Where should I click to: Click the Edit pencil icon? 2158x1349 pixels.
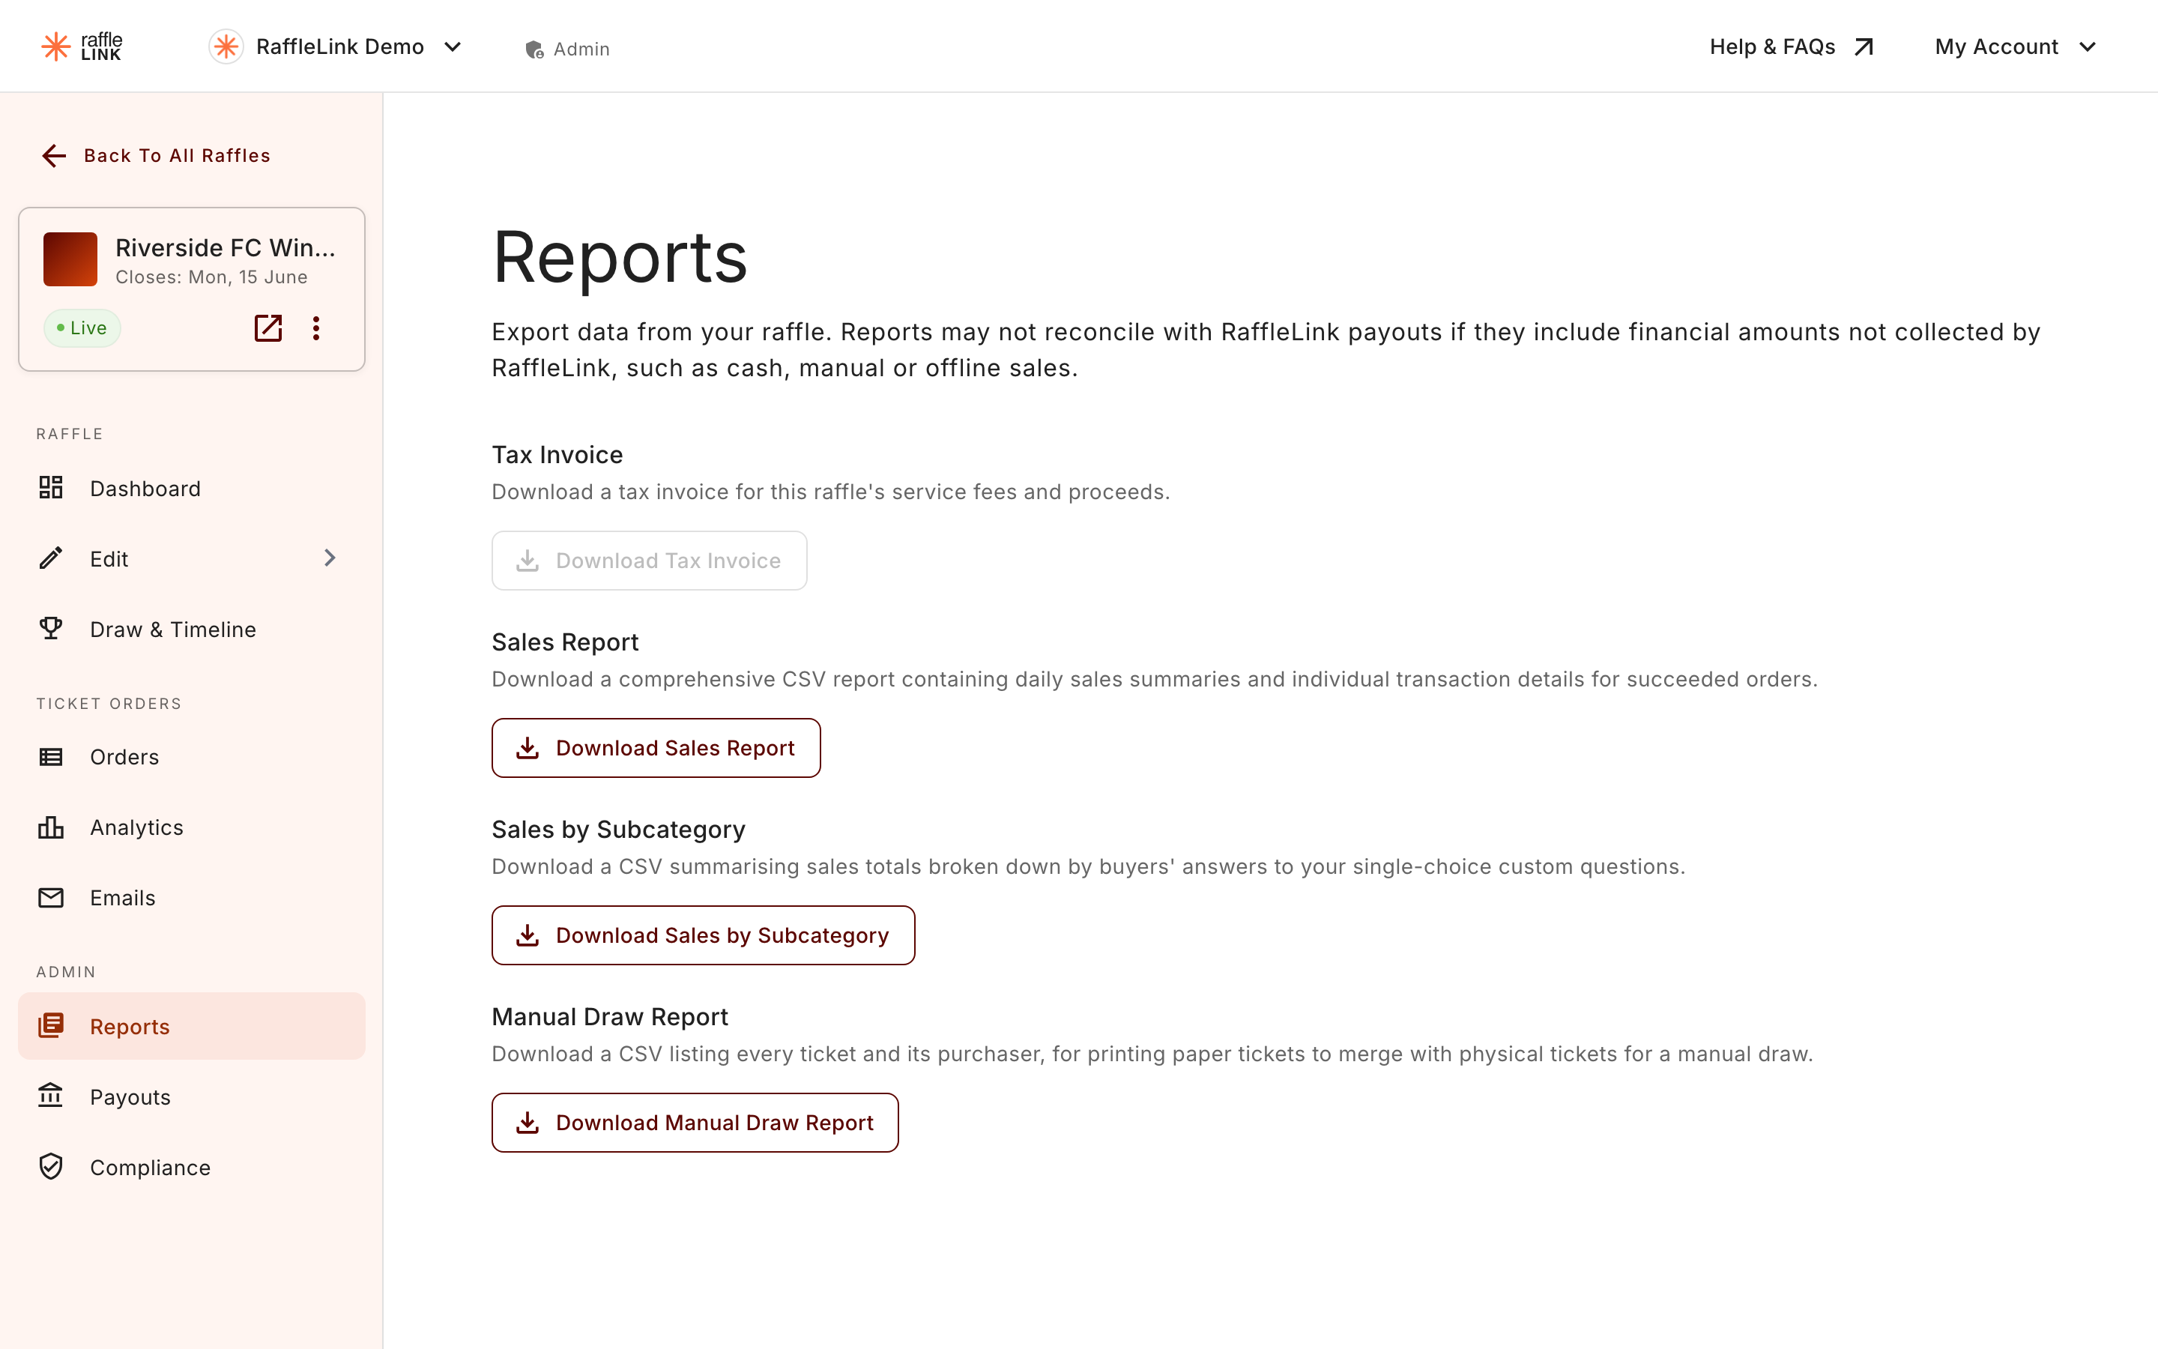pyautogui.click(x=51, y=558)
